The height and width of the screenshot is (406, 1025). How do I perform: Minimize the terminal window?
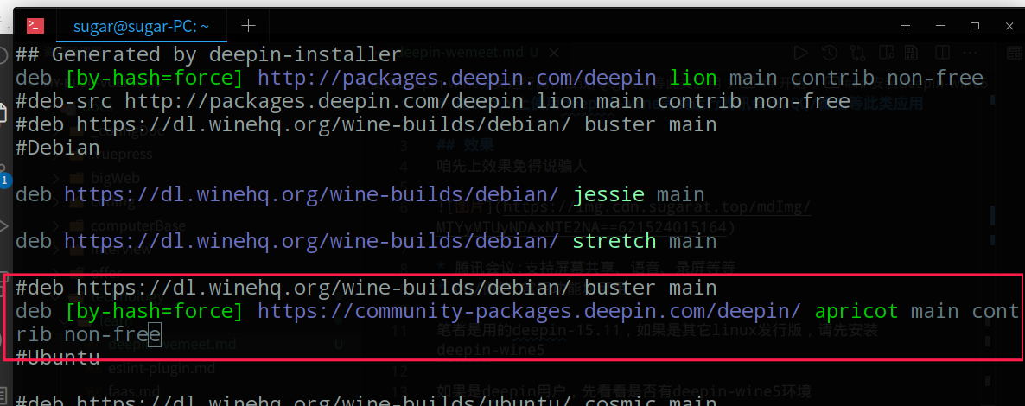click(x=940, y=26)
